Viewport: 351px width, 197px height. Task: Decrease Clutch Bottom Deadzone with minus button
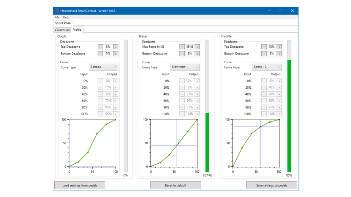pos(100,54)
